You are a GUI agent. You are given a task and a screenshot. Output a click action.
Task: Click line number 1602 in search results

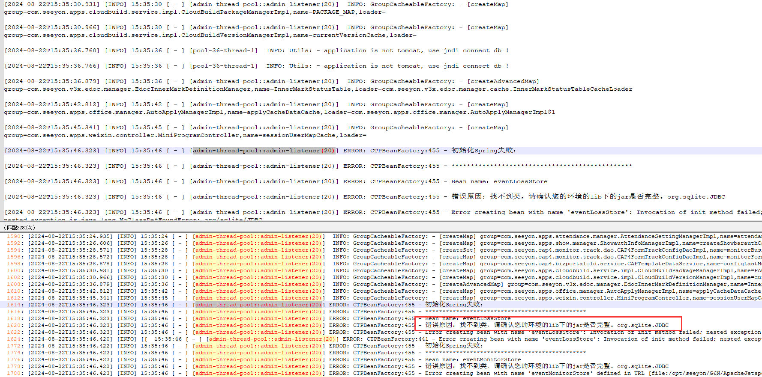pos(14,277)
